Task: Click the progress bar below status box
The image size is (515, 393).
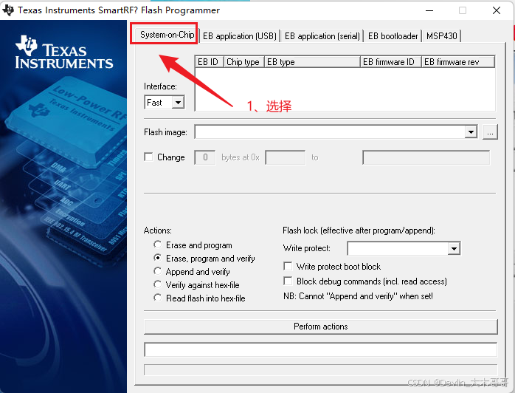Action: click(320, 369)
